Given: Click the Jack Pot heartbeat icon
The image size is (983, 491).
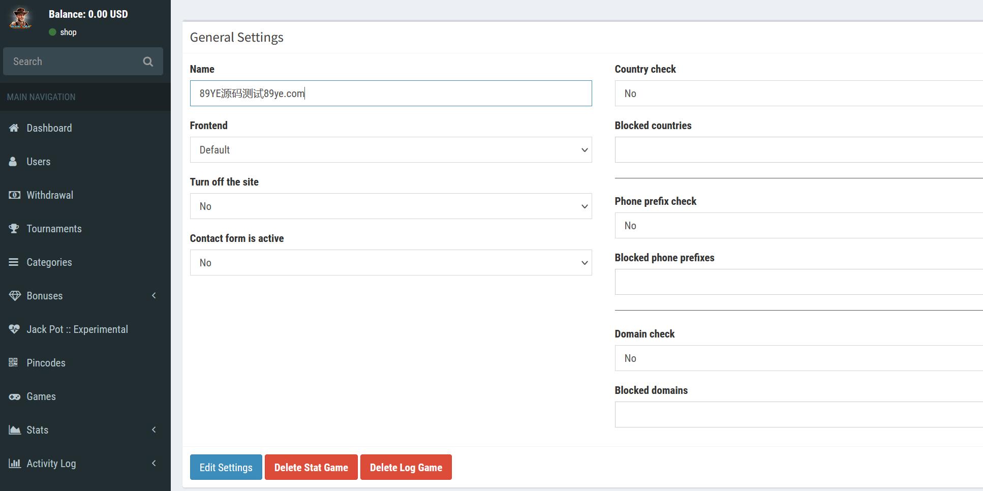Looking at the screenshot, I should tap(14, 329).
